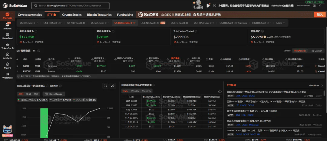Open the TokenBar sidebar section
327x141 pixels.
pyautogui.click(x=7, y=46)
